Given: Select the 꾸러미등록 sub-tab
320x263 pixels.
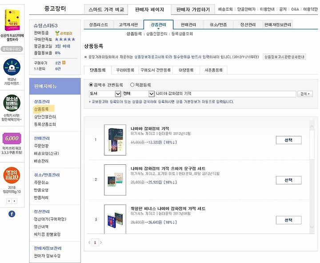Looking at the screenshot, I should 125,70.
